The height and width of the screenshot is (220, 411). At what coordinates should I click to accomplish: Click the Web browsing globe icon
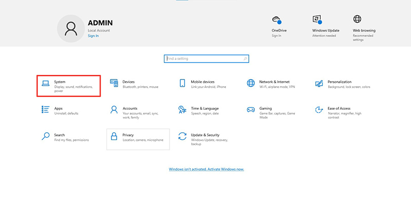point(357,19)
